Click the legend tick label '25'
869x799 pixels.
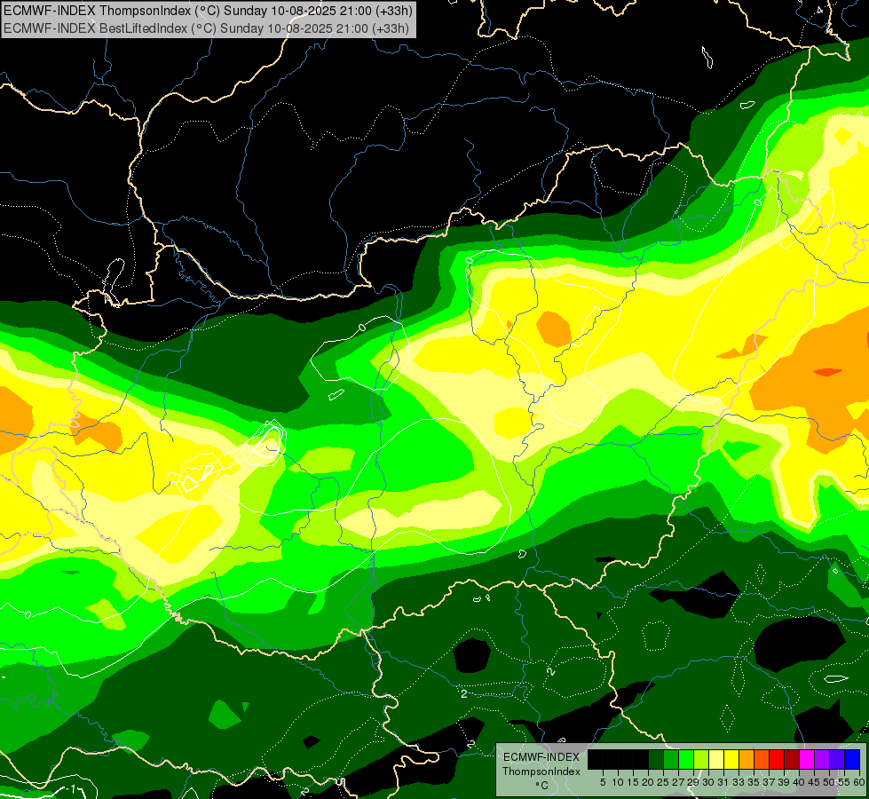(663, 782)
